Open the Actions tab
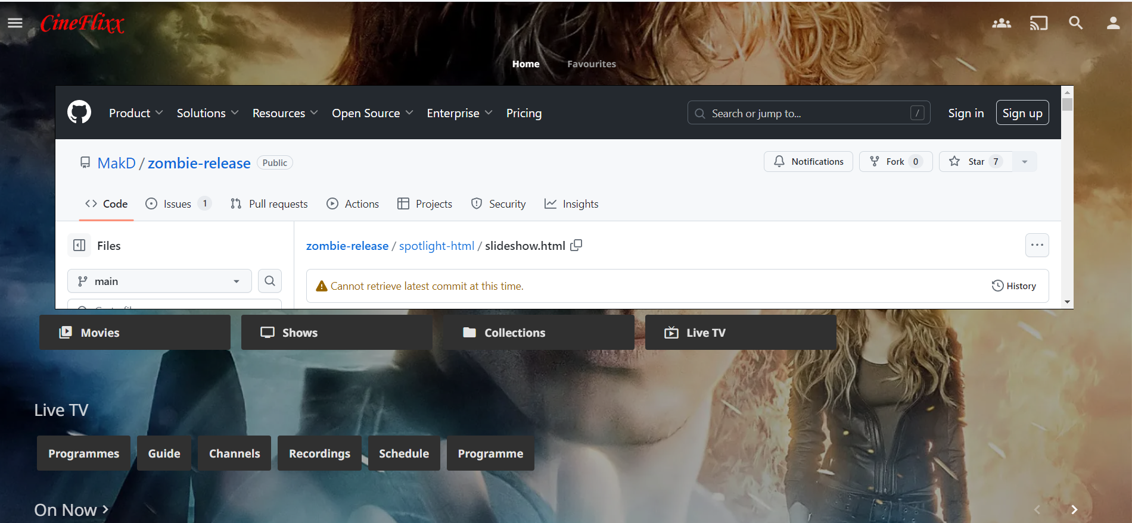 (353, 203)
